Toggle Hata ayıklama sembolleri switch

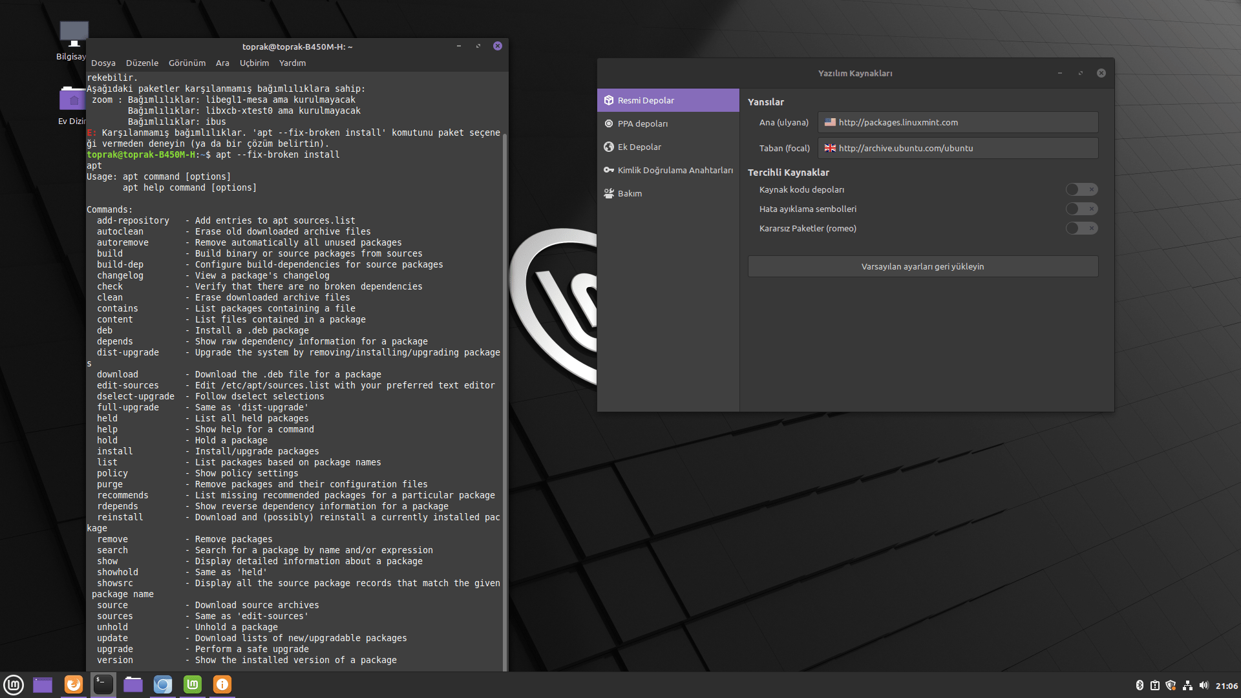pos(1081,209)
